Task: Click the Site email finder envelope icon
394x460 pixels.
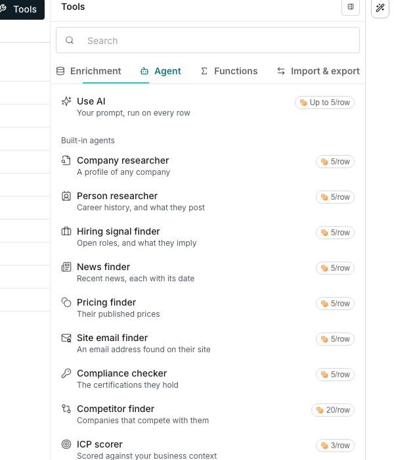Action: 66,338
